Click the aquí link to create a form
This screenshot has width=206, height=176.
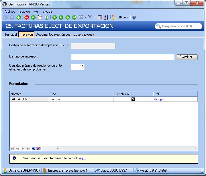(x=83, y=158)
